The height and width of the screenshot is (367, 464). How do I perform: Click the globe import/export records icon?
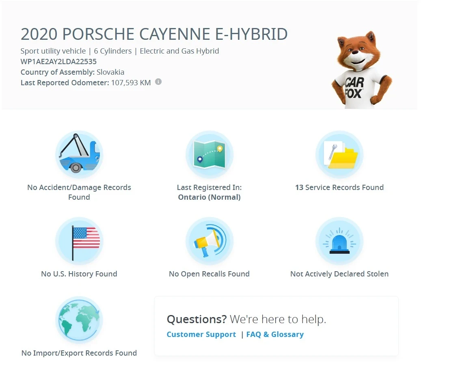pyautogui.click(x=79, y=320)
